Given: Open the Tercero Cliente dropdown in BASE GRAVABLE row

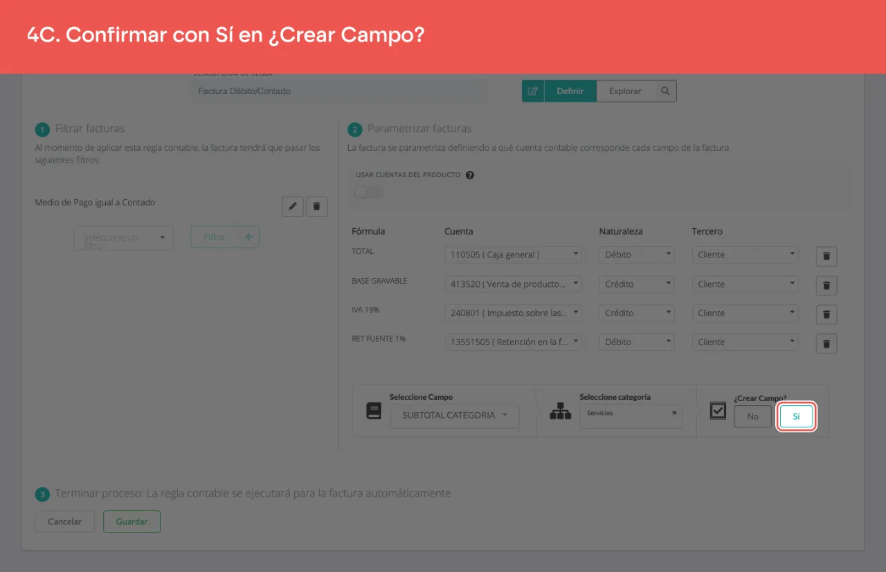Looking at the screenshot, I should [745, 284].
